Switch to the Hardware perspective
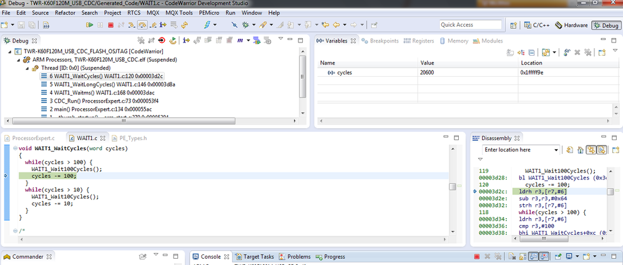 pyautogui.click(x=571, y=25)
